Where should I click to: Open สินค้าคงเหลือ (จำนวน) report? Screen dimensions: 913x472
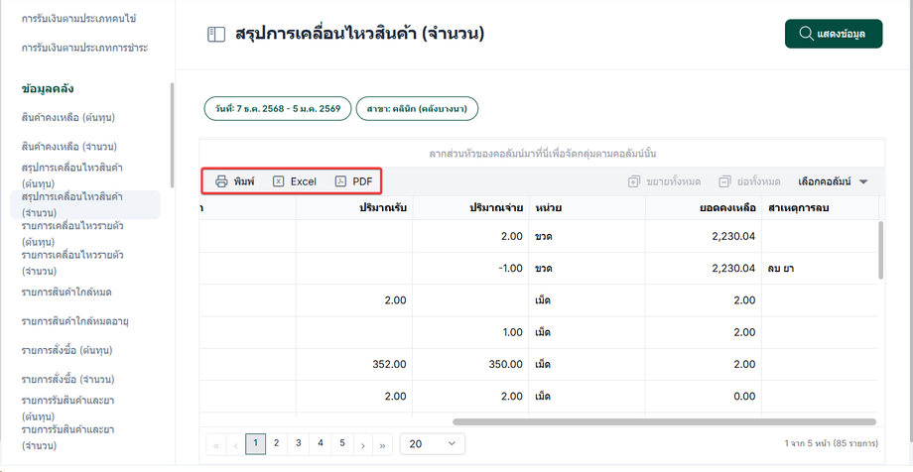pyautogui.click(x=69, y=147)
